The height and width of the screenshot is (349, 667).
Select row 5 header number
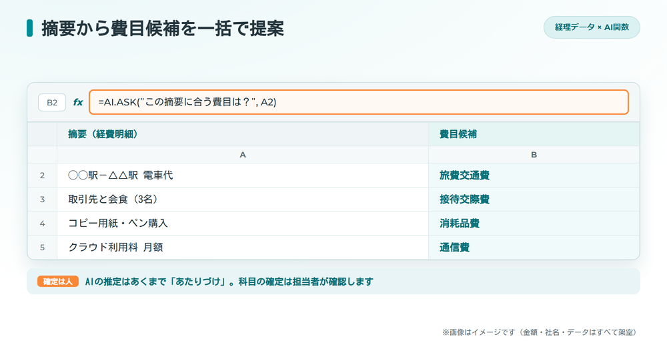pyautogui.click(x=42, y=248)
